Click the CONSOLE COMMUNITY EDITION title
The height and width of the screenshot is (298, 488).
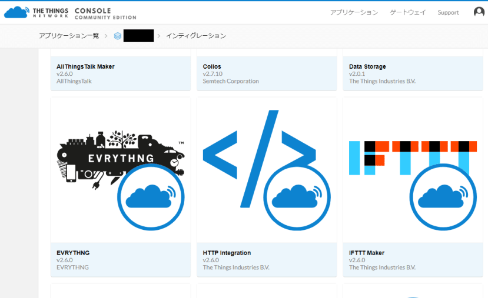[x=105, y=14]
